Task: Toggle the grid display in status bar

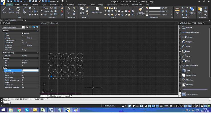Action: [141, 106]
